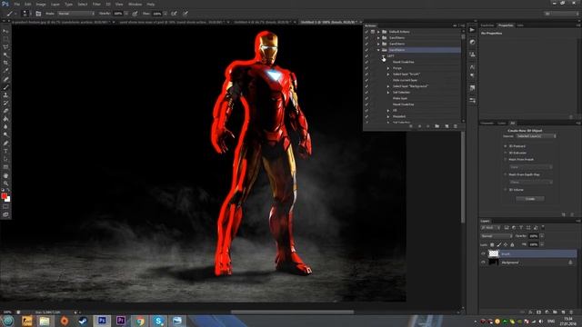Choose 3D Postcard radio option
Screen dimensions: 582x327
coord(506,146)
